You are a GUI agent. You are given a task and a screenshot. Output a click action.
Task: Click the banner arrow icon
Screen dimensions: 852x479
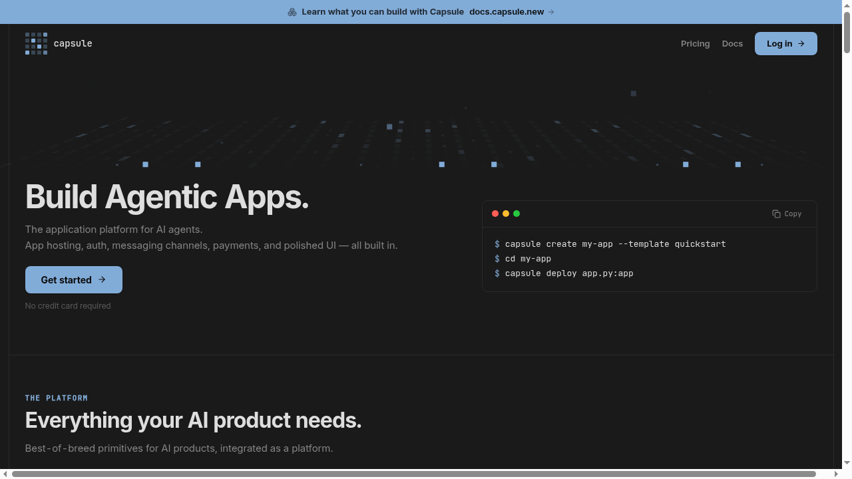coord(551,12)
